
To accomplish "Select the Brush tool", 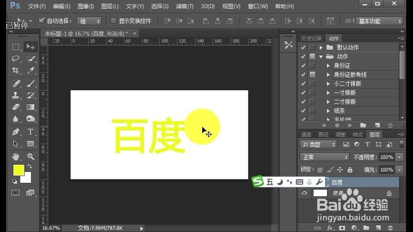I will point(31,84).
